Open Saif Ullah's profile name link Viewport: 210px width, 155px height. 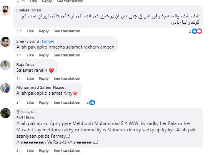[x=25, y=118]
